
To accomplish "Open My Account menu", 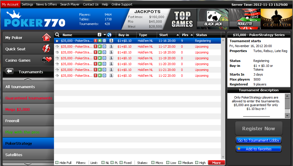I will pos(10,4).
